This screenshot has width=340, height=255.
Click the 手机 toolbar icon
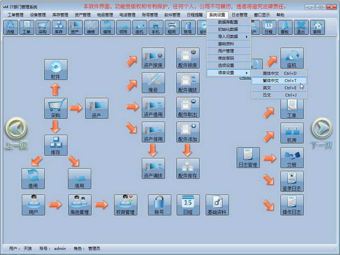[x=156, y=27]
